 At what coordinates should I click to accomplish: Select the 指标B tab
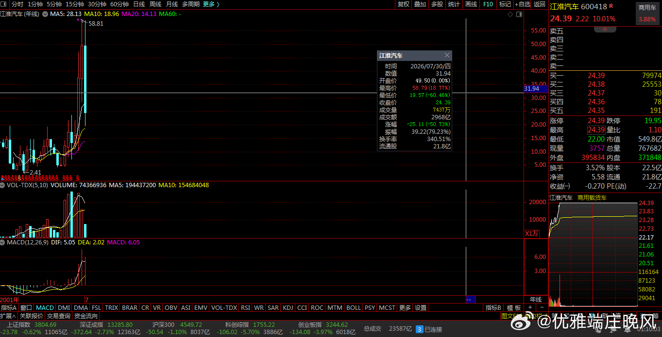click(493, 307)
